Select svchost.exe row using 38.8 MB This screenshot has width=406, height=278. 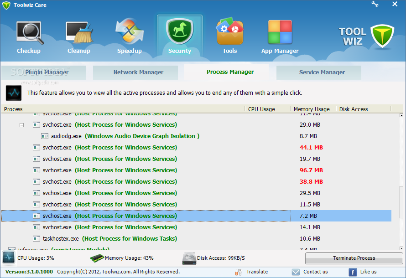pos(196,181)
